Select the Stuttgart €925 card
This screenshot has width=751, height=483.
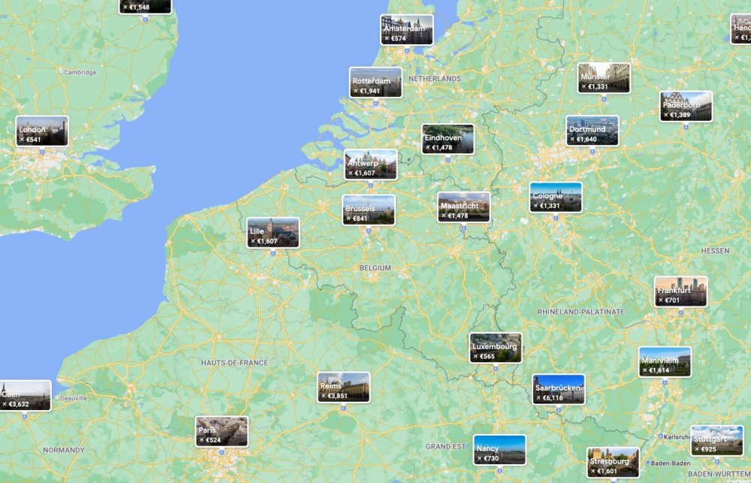tap(716, 441)
